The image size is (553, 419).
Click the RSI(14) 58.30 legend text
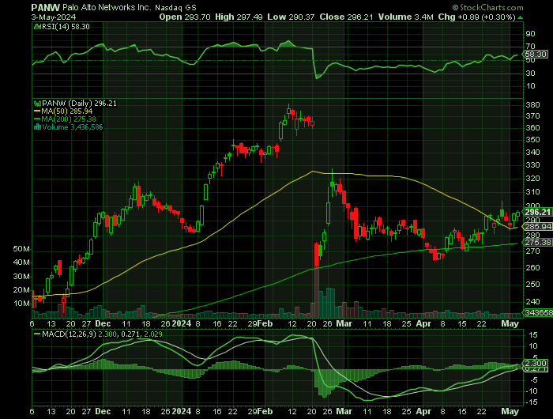pyautogui.click(x=66, y=26)
